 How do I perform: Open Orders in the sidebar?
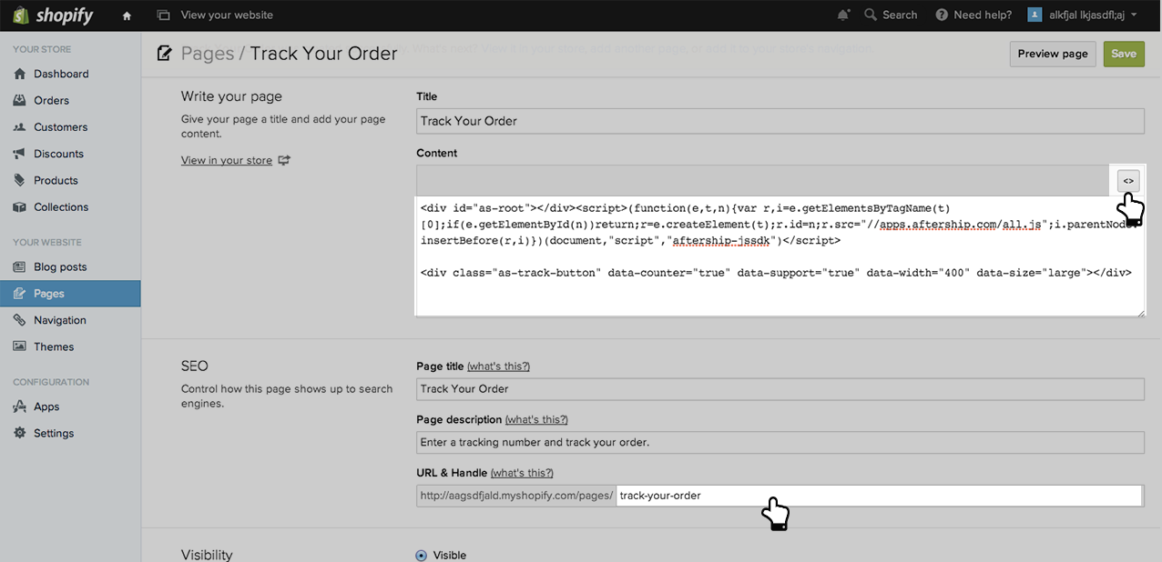(51, 100)
